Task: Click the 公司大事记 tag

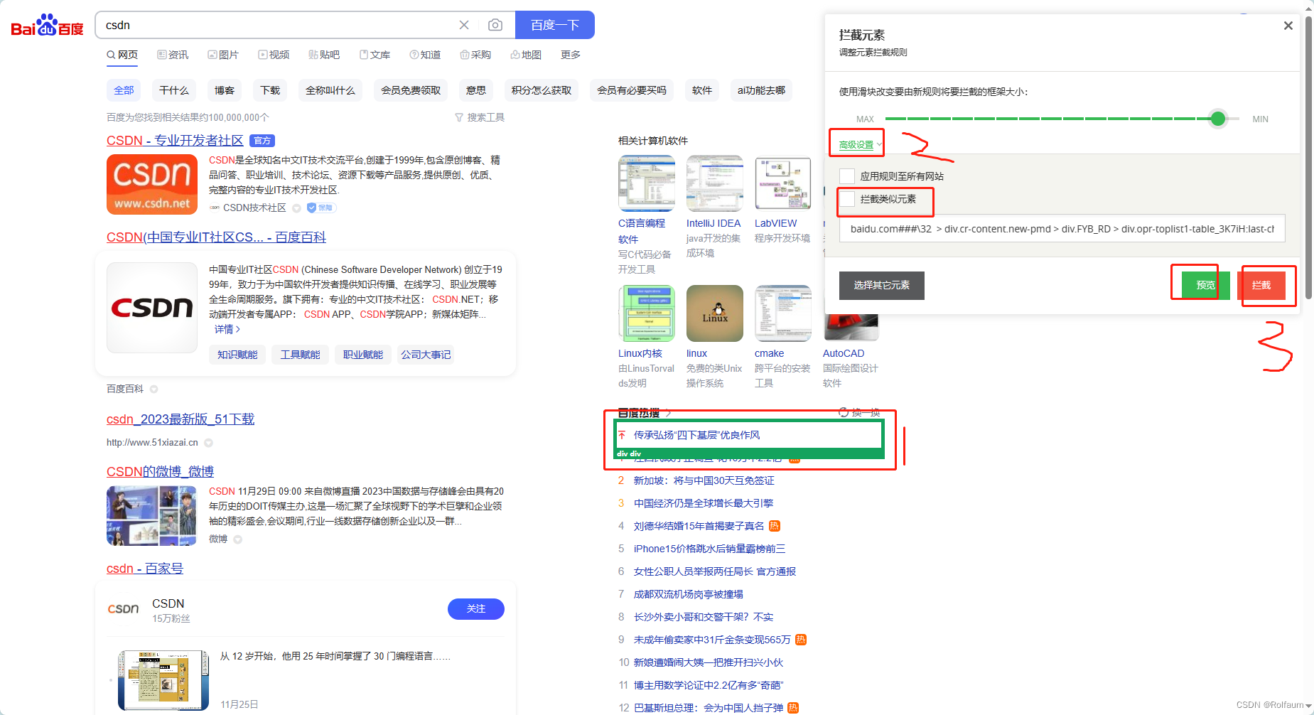Action: click(426, 355)
